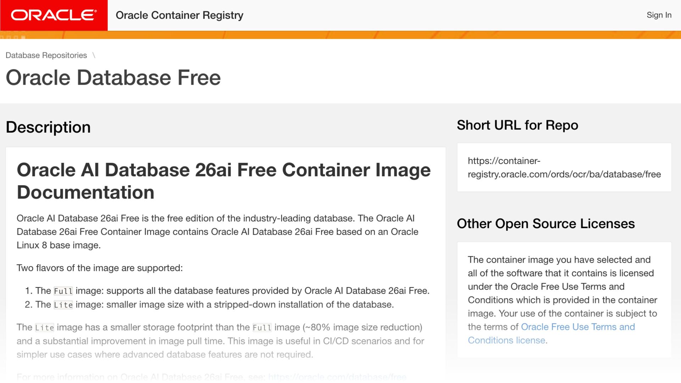
Task: Click the Full code label in list item one
Action: pos(63,291)
